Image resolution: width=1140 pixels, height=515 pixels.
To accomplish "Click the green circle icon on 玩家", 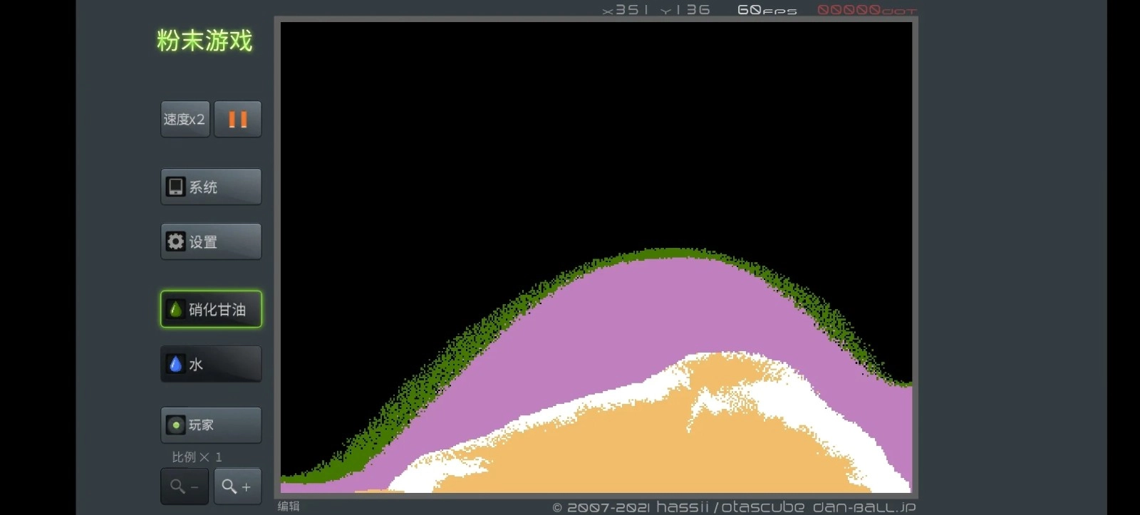I will click(x=175, y=425).
